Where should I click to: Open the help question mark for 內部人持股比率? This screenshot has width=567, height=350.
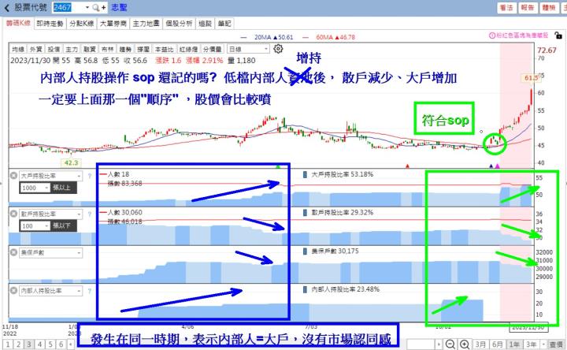click(89, 291)
